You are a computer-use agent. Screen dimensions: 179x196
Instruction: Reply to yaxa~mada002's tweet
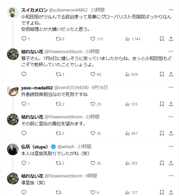coord(24,104)
